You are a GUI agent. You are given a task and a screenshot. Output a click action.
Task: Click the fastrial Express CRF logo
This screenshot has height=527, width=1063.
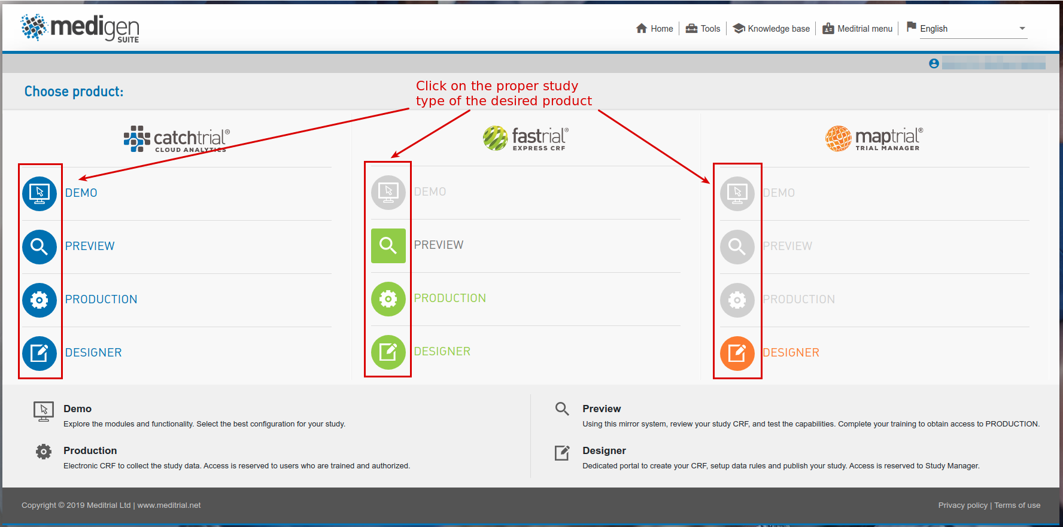pyautogui.click(x=526, y=138)
